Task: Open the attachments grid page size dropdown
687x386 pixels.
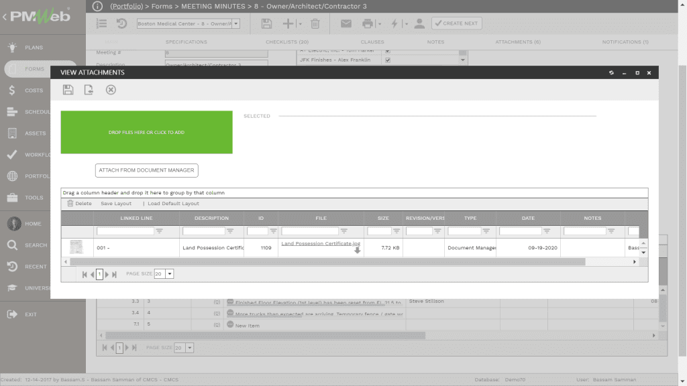Action: (x=170, y=274)
